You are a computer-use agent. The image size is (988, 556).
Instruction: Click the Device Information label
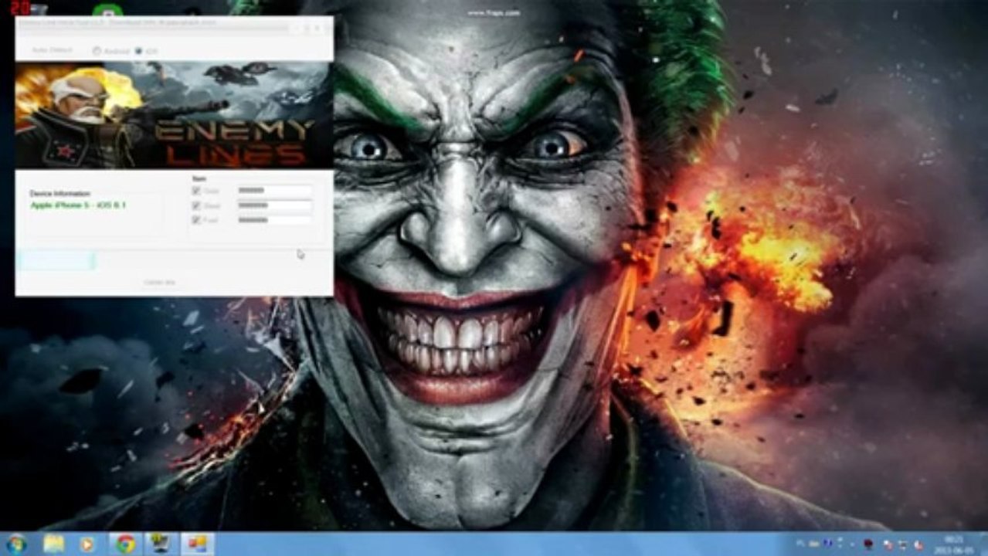59,193
